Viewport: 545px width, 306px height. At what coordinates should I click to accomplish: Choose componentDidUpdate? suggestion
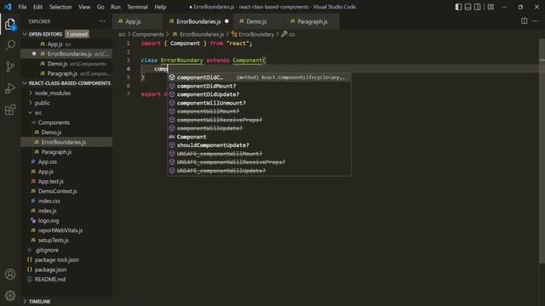tap(259, 94)
